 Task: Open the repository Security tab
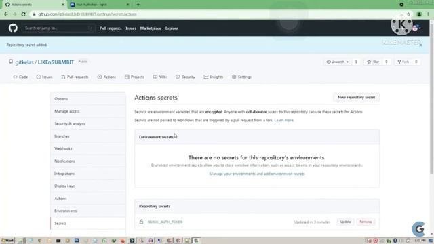[x=185, y=77]
